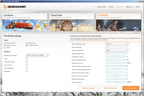The width and height of the screenshot is (144, 96).
Task: Toggle the Loop option checkbox
Action: tap(27, 58)
